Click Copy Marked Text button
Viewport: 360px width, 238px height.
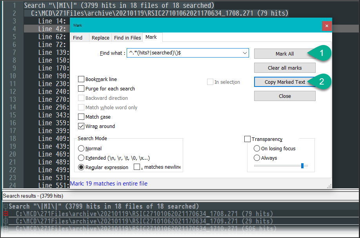pyautogui.click(x=285, y=82)
